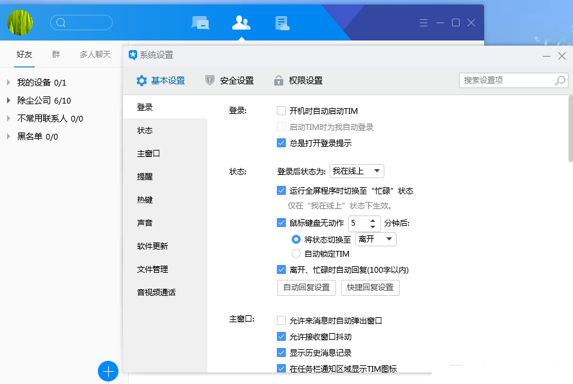Select 热键 in the settings sidebar
This screenshot has height=384, width=573.
(165, 199)
